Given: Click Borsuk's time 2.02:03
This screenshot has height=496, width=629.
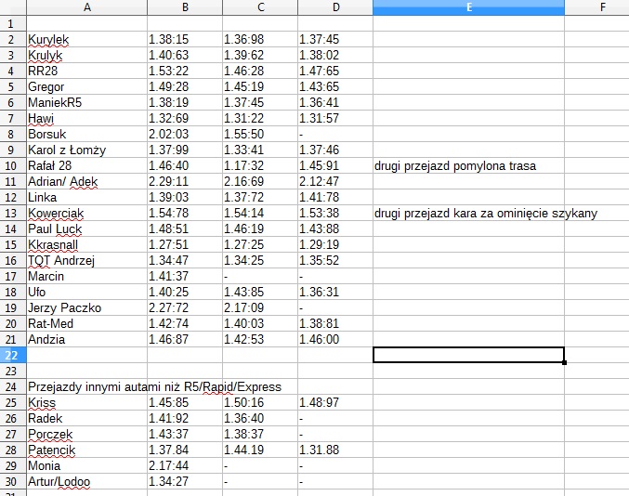Looking at the screenshot, I should (x=185, y=134).
